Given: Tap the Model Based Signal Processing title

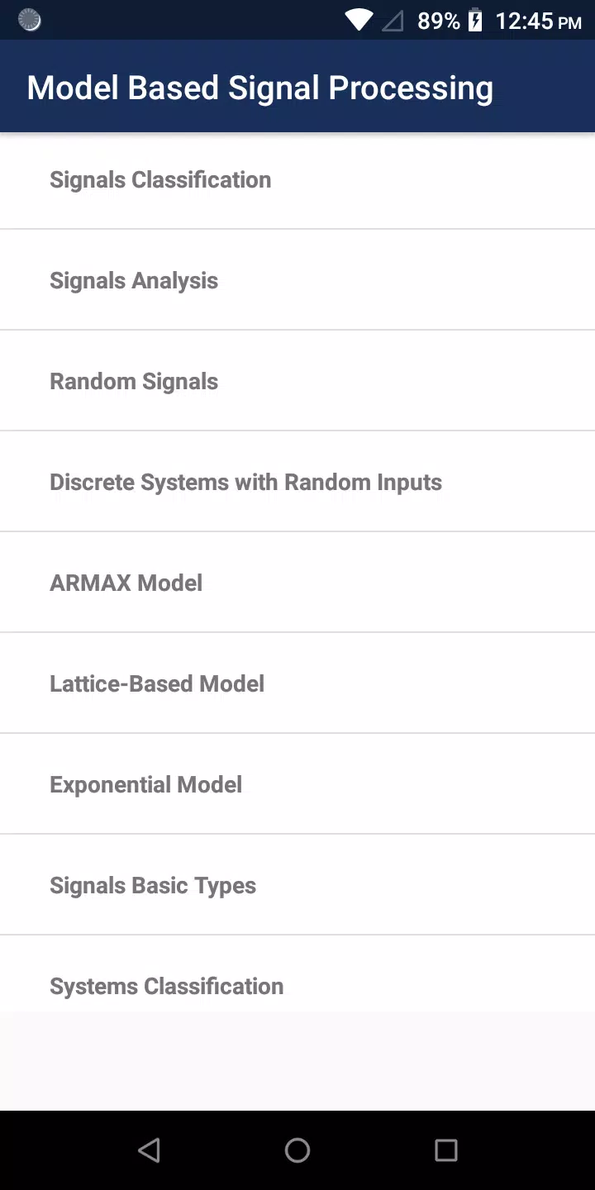Looking at the screenshot, I should click(260, 88).
